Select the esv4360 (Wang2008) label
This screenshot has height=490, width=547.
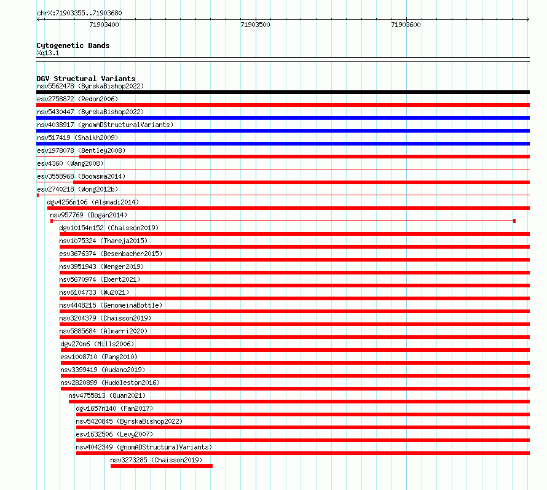(70, 163)
